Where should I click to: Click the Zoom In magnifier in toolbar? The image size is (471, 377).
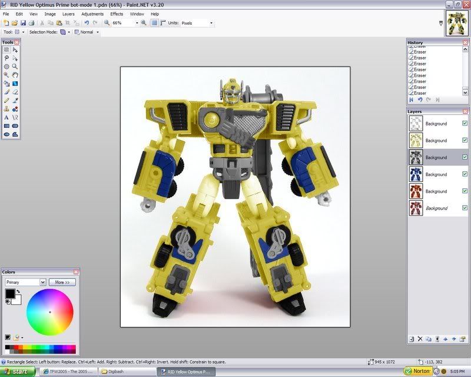(x=144, y=23)
